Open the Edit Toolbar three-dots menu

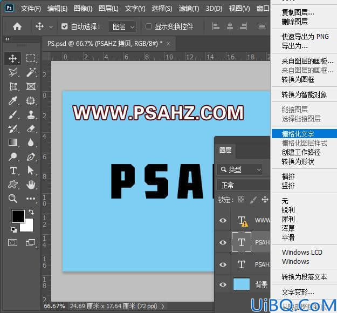(x=31, y=199)
